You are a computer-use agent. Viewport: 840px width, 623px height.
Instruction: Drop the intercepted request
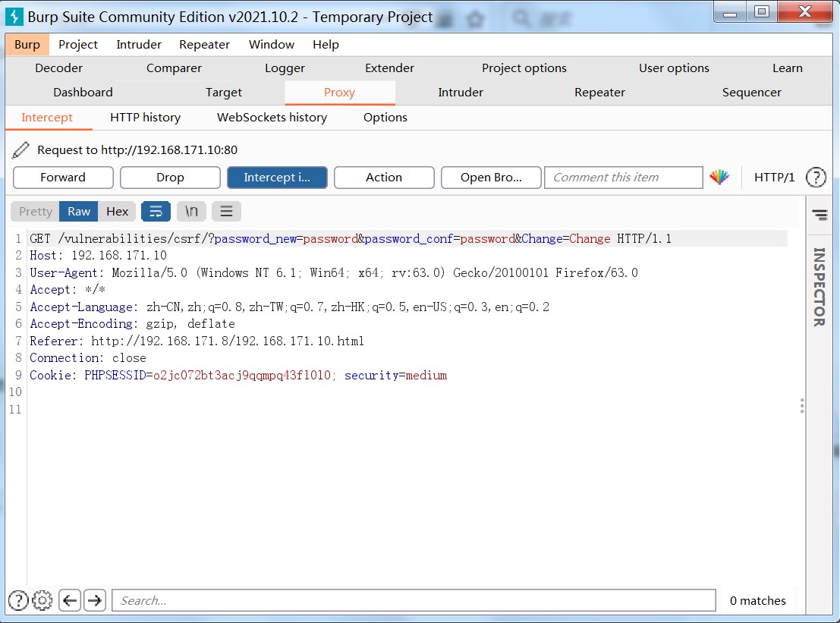171,178
